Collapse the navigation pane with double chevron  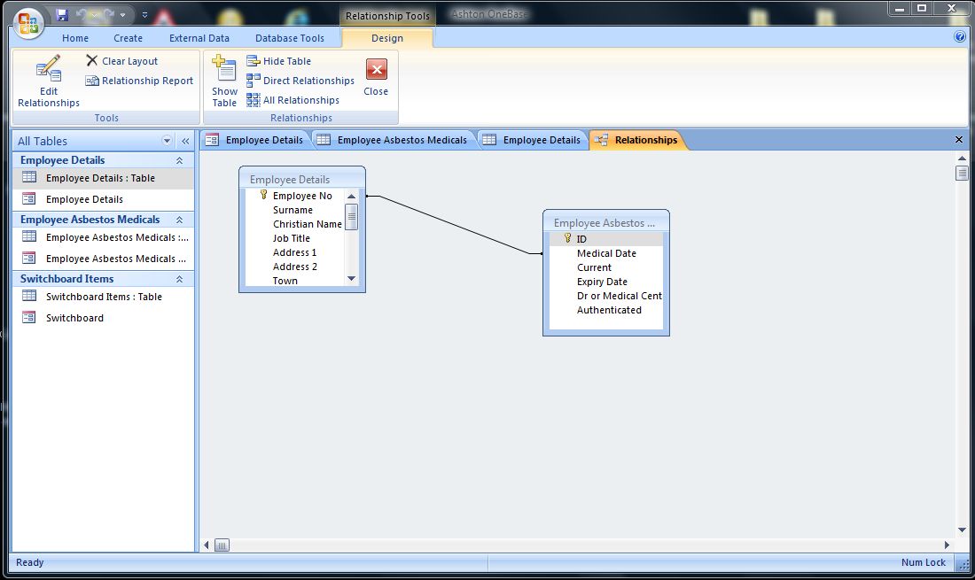[185, 141]
